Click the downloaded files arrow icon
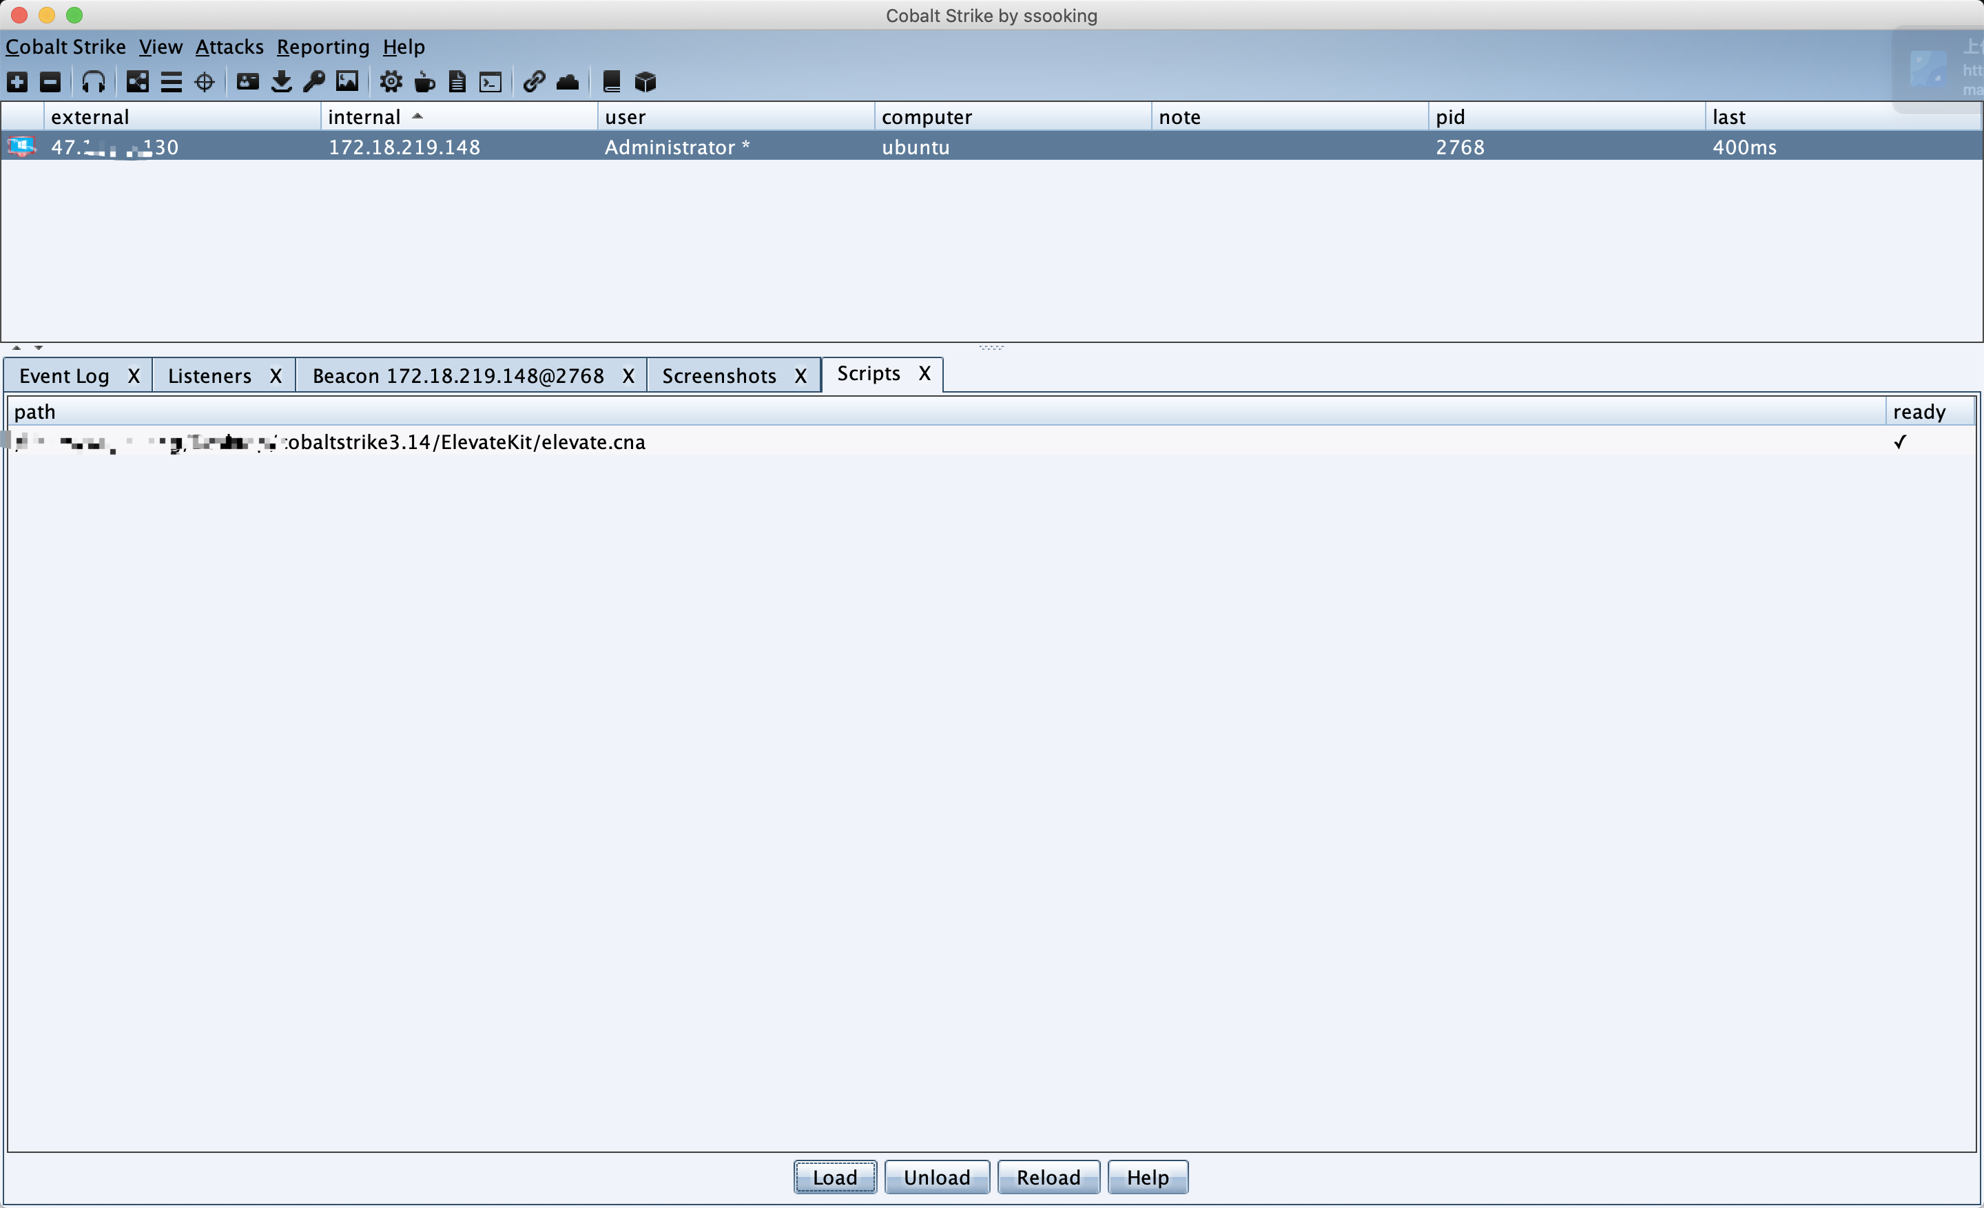The image size is (1984, 1208). pyautogui.click(x=281, y=82)
